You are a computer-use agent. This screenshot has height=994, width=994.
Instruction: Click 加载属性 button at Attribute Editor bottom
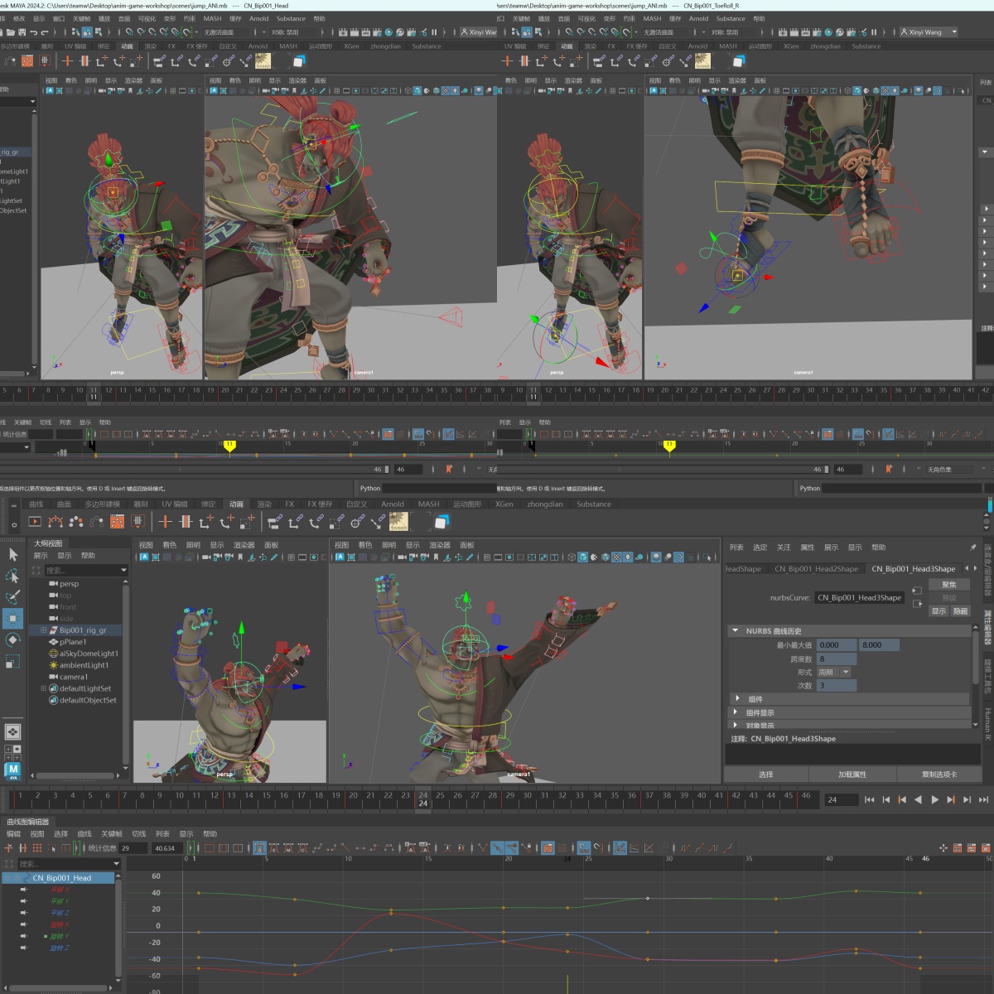(852, 774)
